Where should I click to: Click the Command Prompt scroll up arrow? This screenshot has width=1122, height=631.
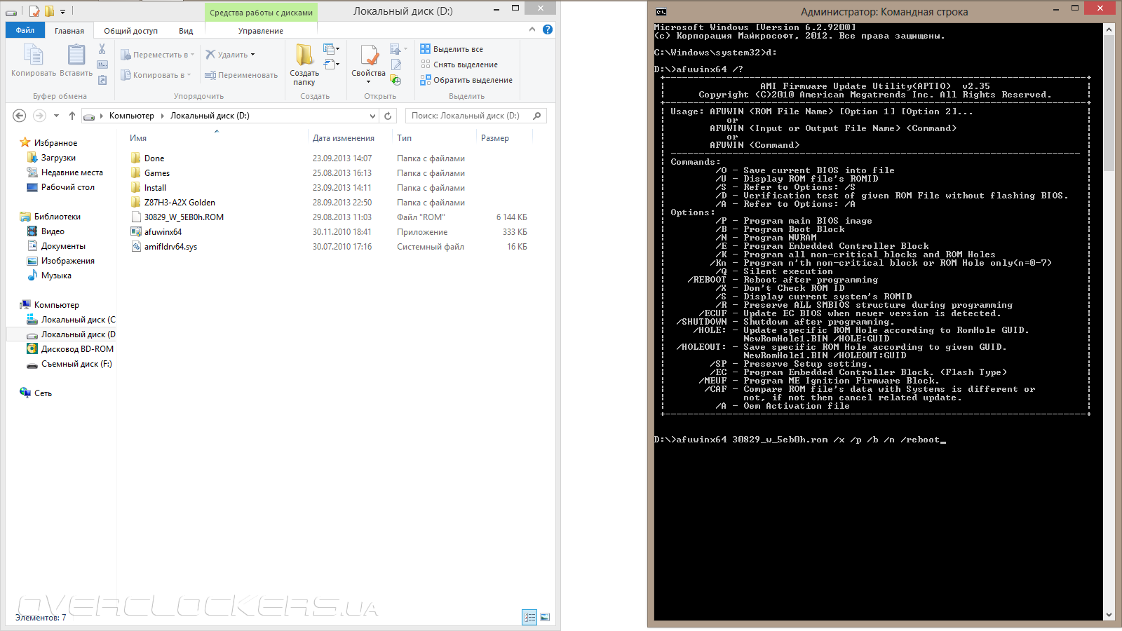pyautogui.click(x=1109, y=29)
